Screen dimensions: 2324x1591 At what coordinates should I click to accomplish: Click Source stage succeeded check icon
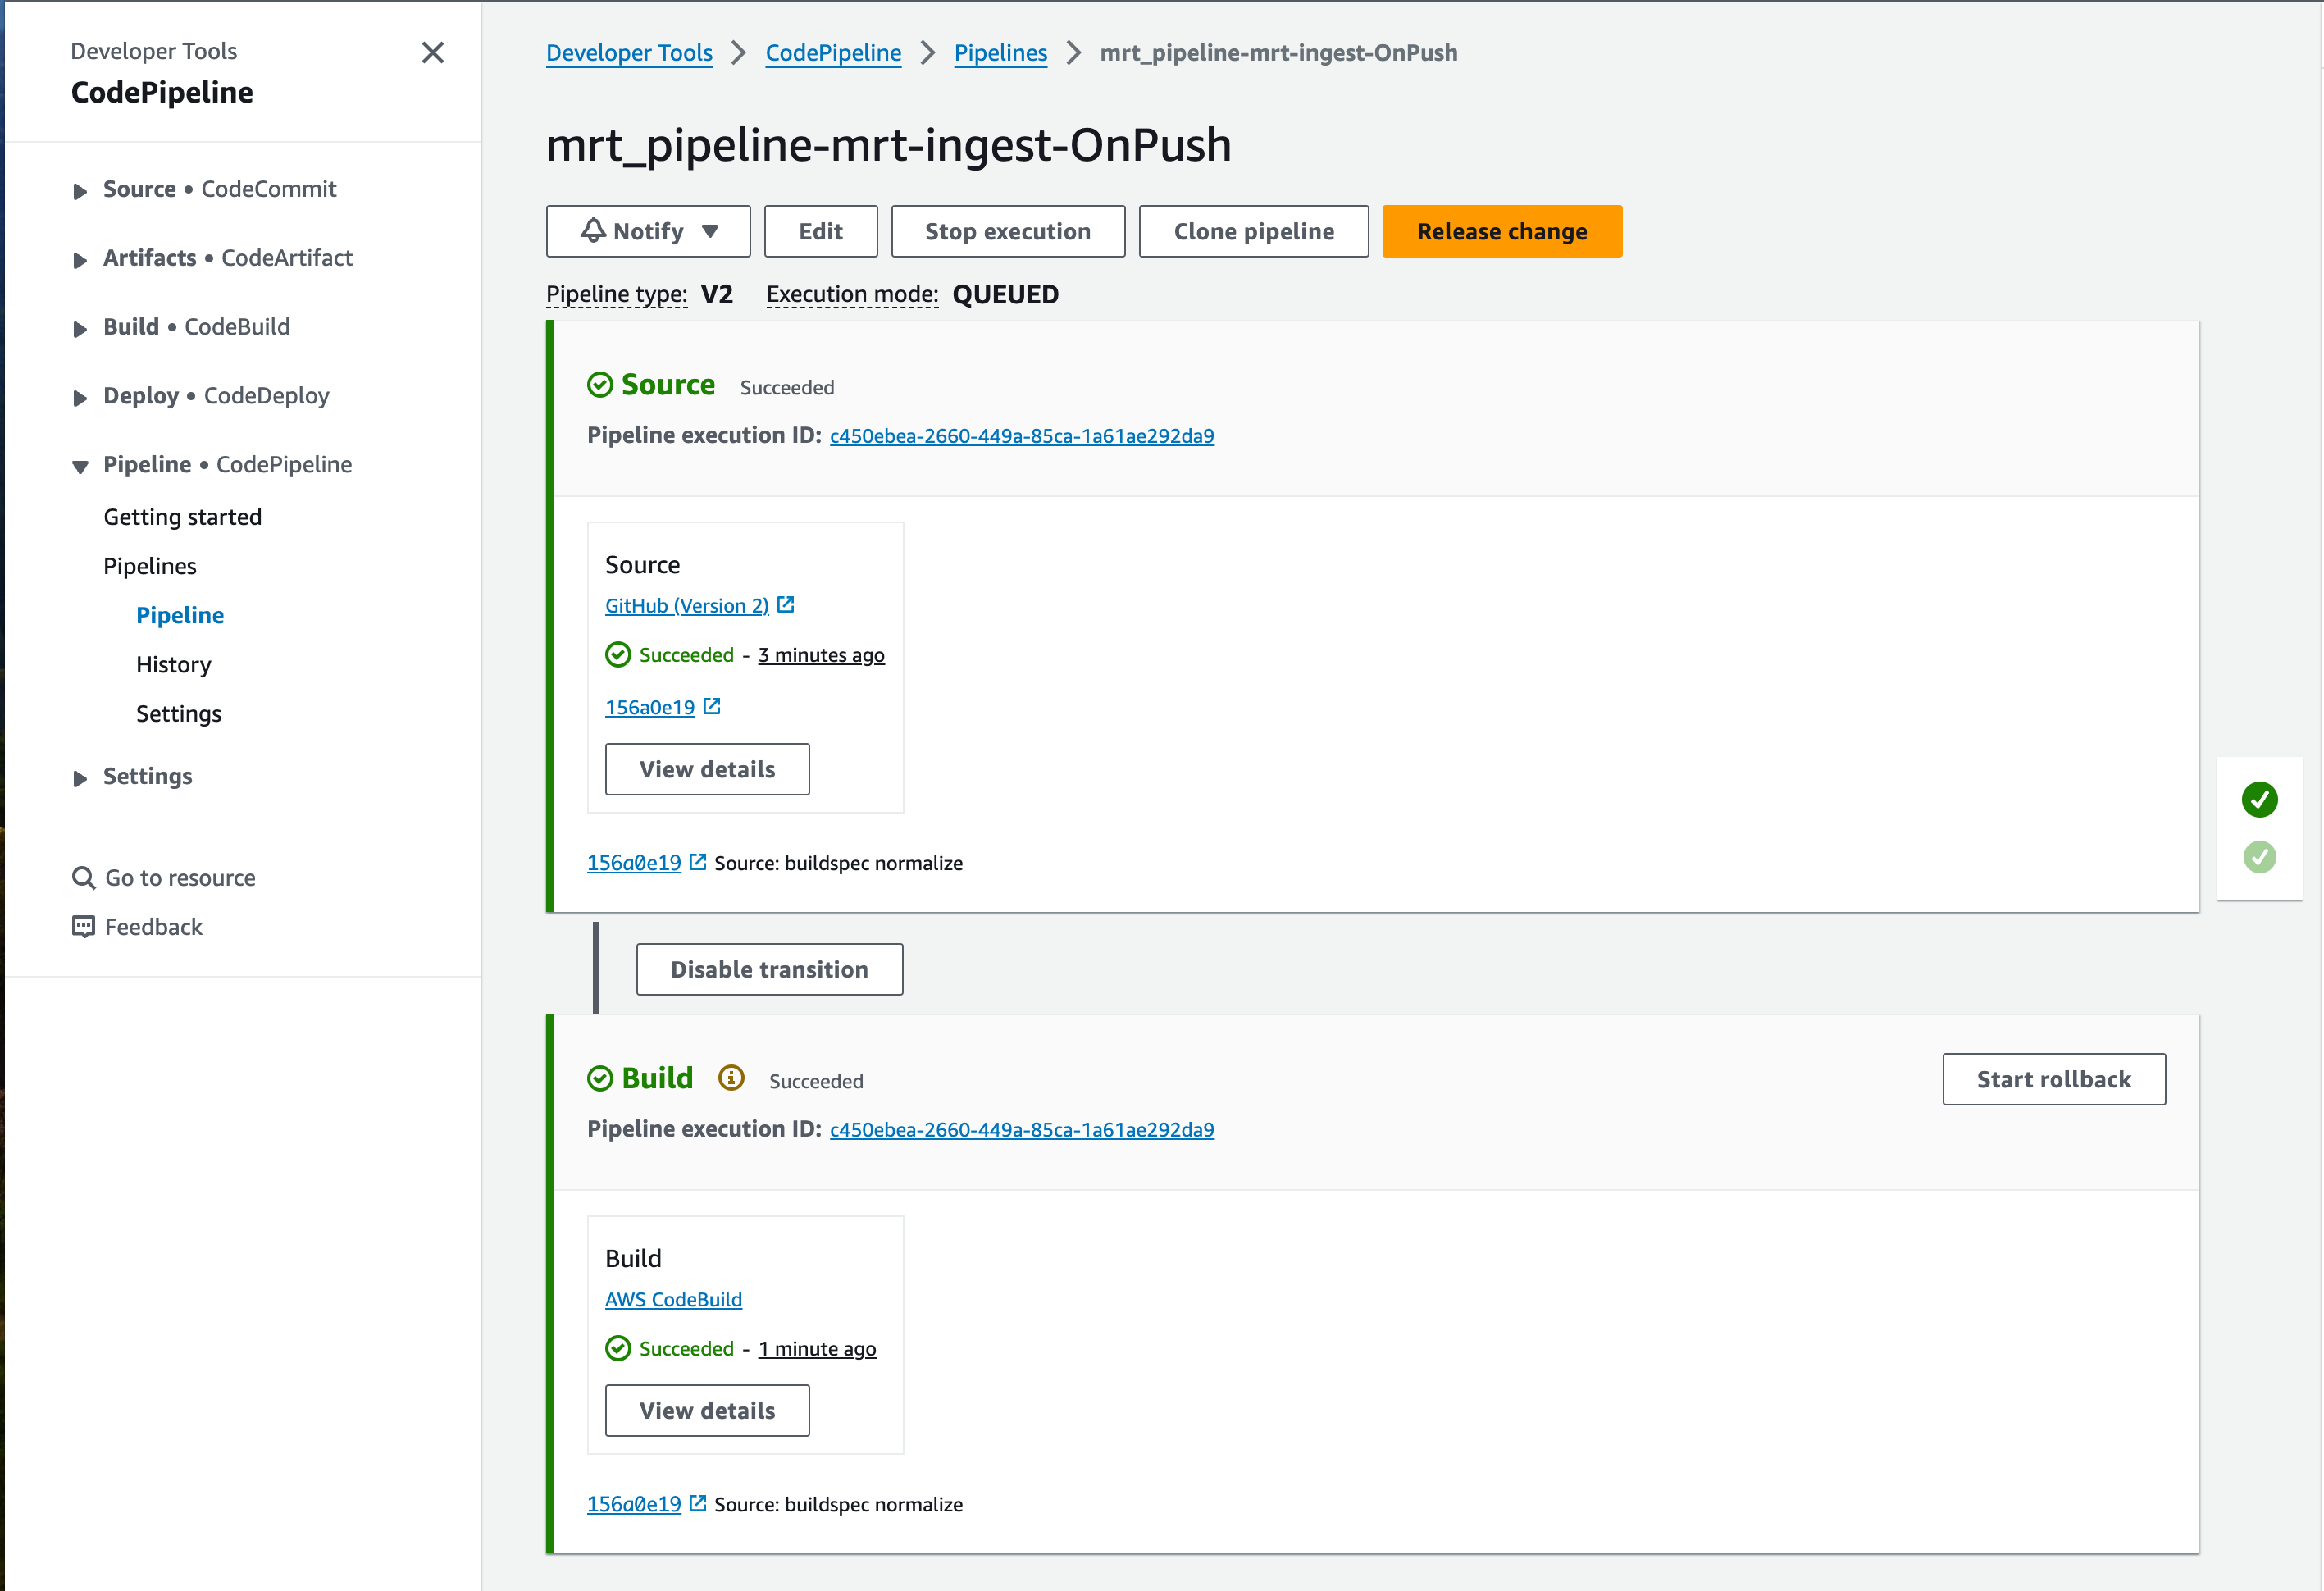point(600,385)
